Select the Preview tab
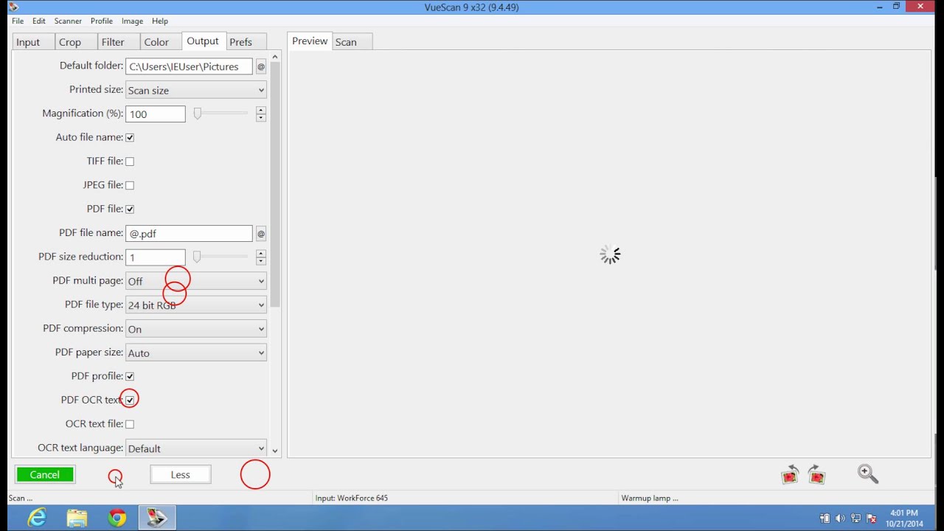This screenshot has height=531, width=944. [310, 41]
